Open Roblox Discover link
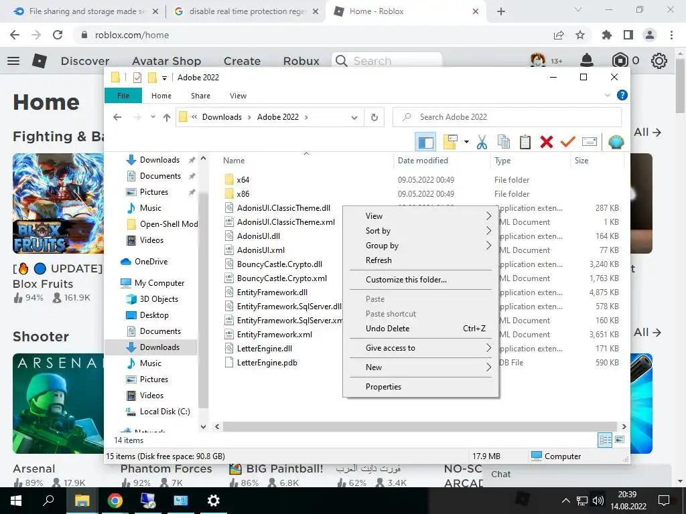The width and height of the screenshot is (686, 514). point(85,61)
